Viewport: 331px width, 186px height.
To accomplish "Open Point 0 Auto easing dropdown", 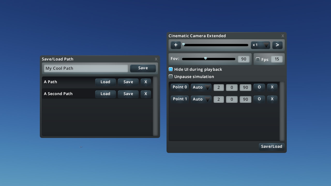I will [201, 88].
